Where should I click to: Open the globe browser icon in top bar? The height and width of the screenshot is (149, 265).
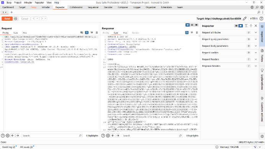(252, 7)
